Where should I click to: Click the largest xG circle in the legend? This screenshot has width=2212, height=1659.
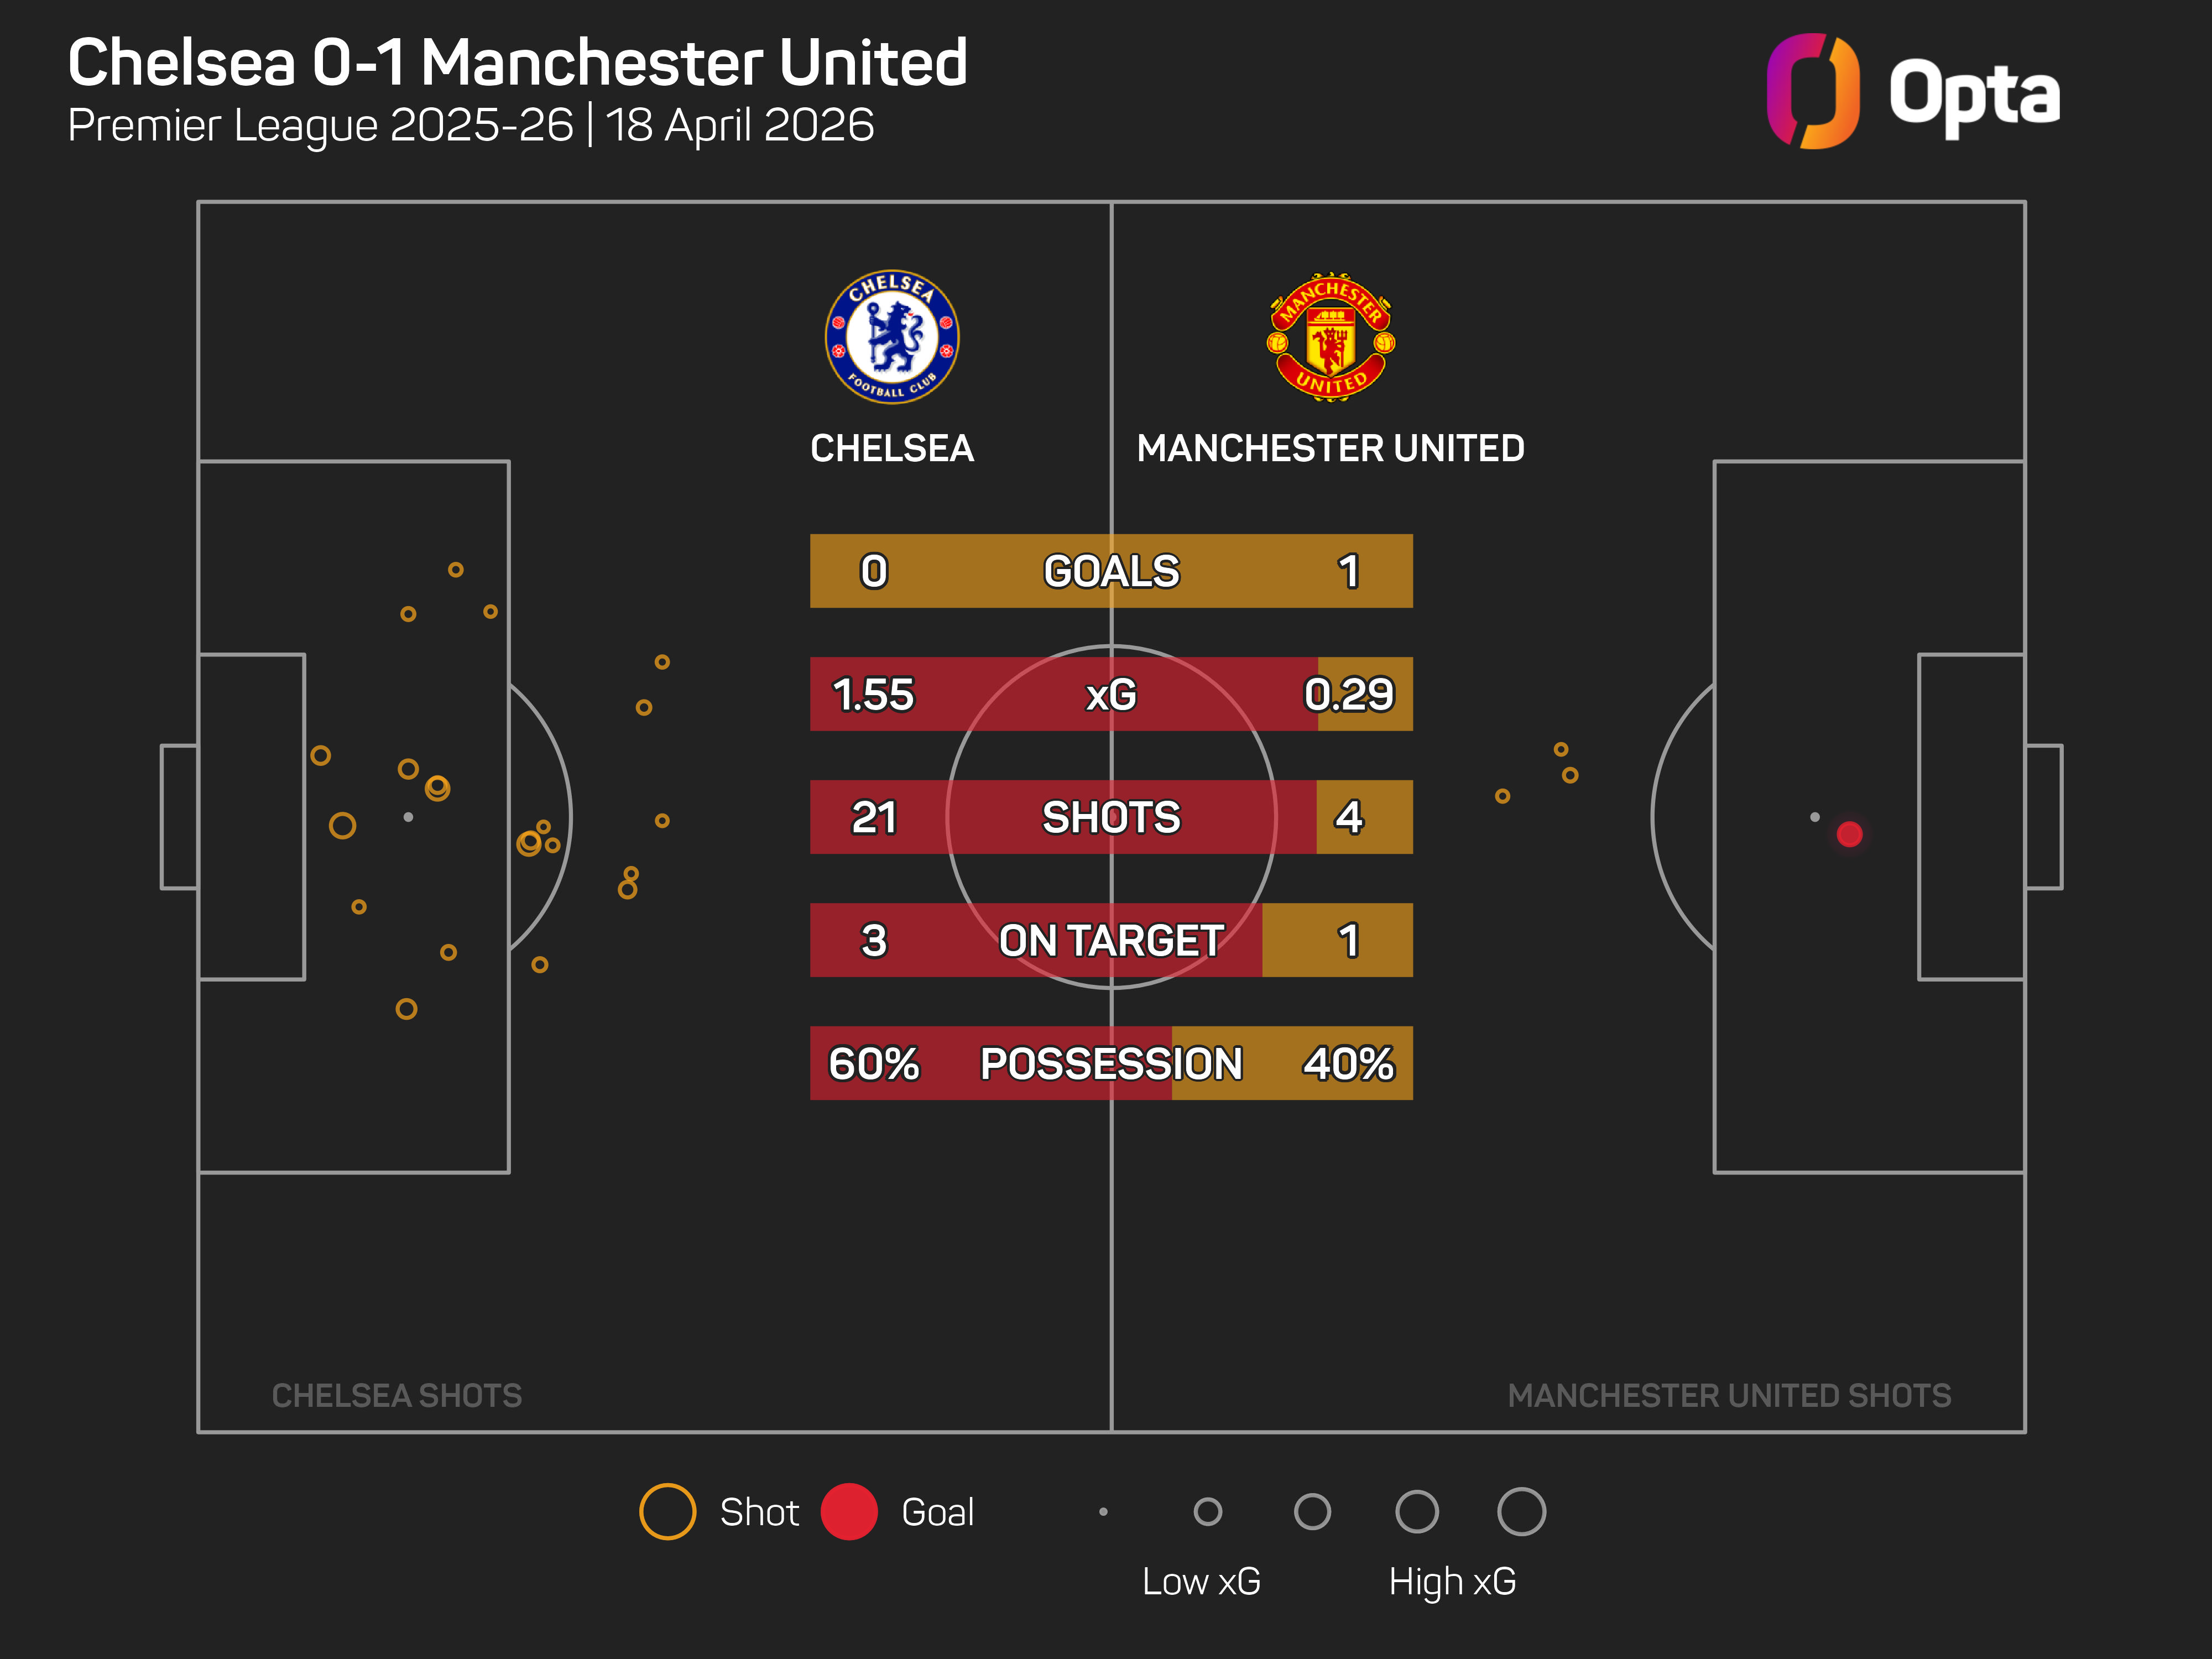tap(1521, 1511)
